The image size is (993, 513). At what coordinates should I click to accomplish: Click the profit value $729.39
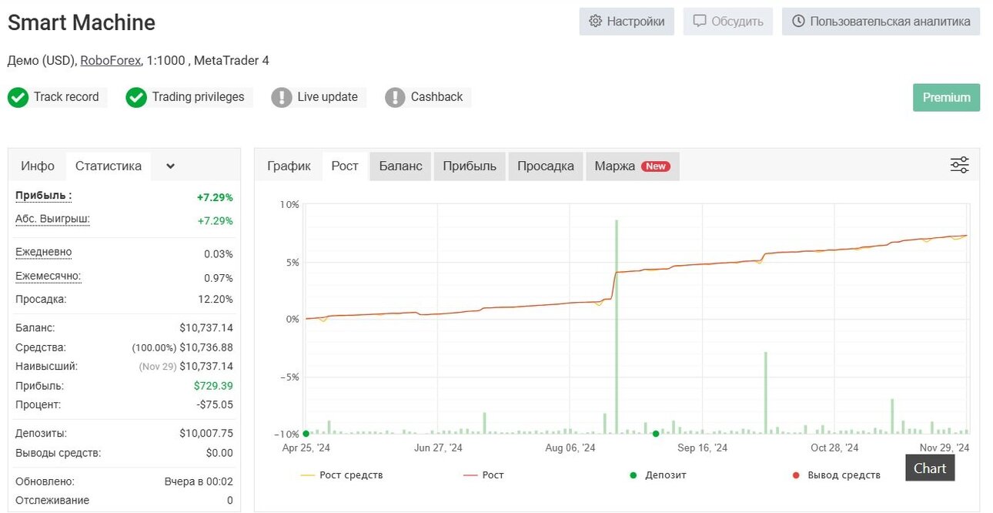pyautogui.click(x=213, y=386)
